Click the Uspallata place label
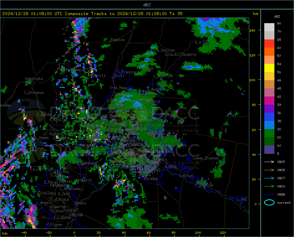This screenshot has height=237, width=294. [x=34, y=79]
